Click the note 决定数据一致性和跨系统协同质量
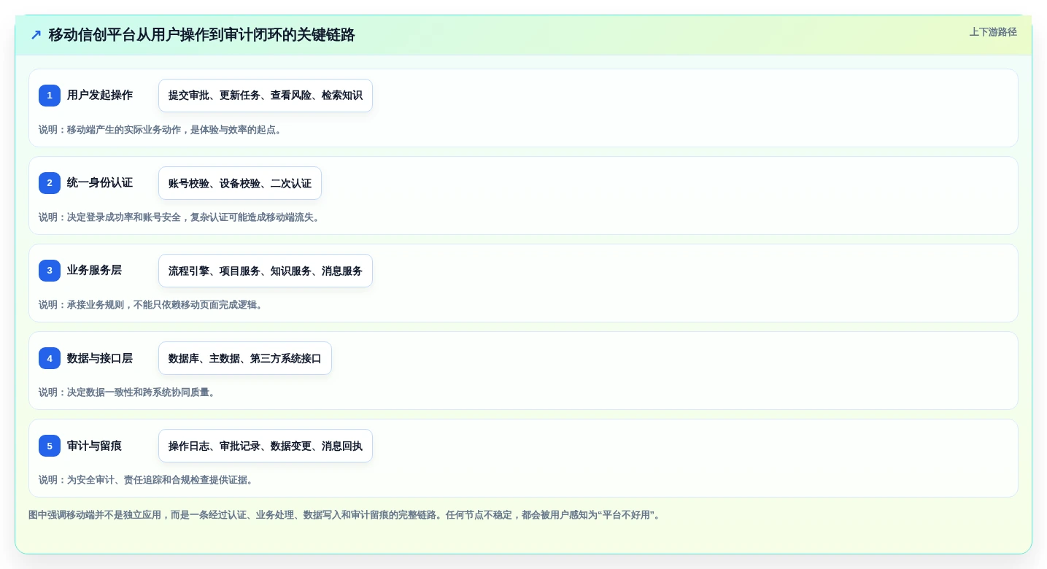Screen dimensions: 1047x569 click(128, 392)
